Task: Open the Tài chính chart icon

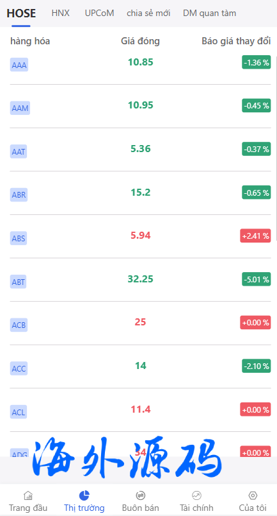Action: [196, 495]
